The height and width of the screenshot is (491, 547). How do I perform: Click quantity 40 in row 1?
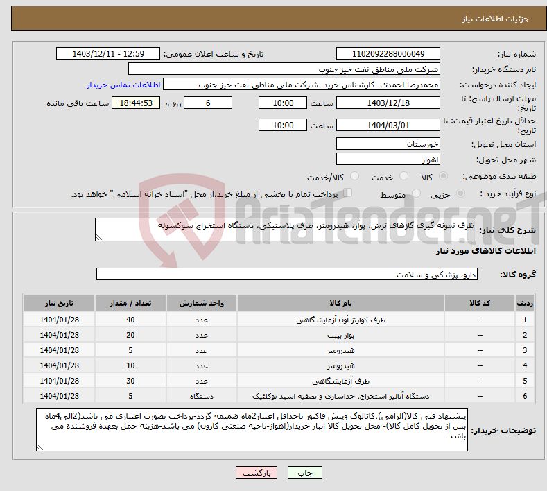130,320
